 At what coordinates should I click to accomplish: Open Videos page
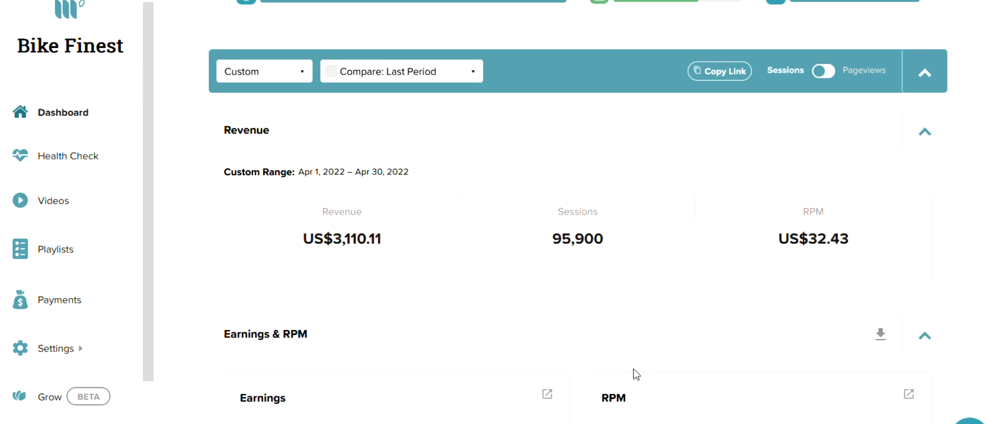(x=53, y=200)
